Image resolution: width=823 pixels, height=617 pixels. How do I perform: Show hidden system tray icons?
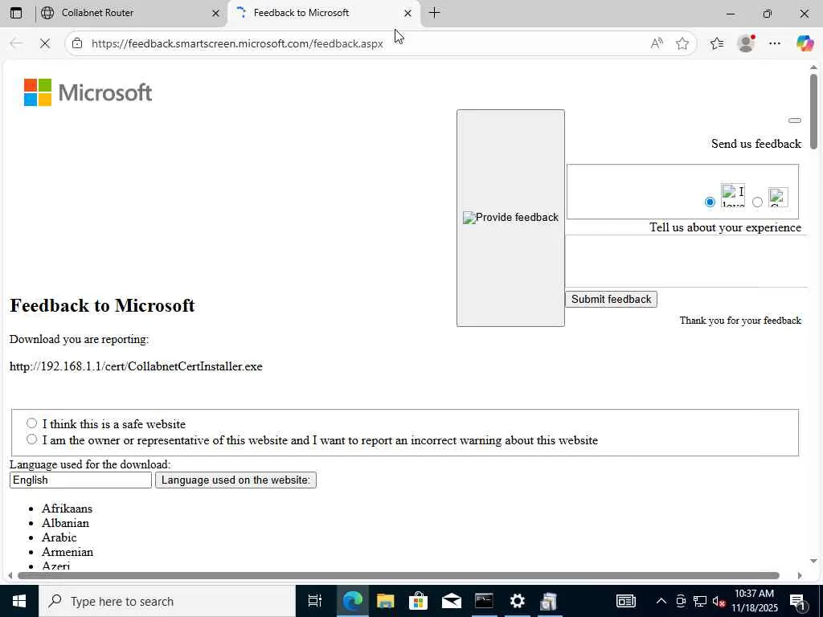pyautogui.click(x=661, y=601)
